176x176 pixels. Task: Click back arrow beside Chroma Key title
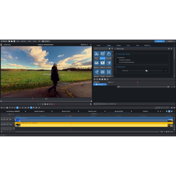[115, 49]
